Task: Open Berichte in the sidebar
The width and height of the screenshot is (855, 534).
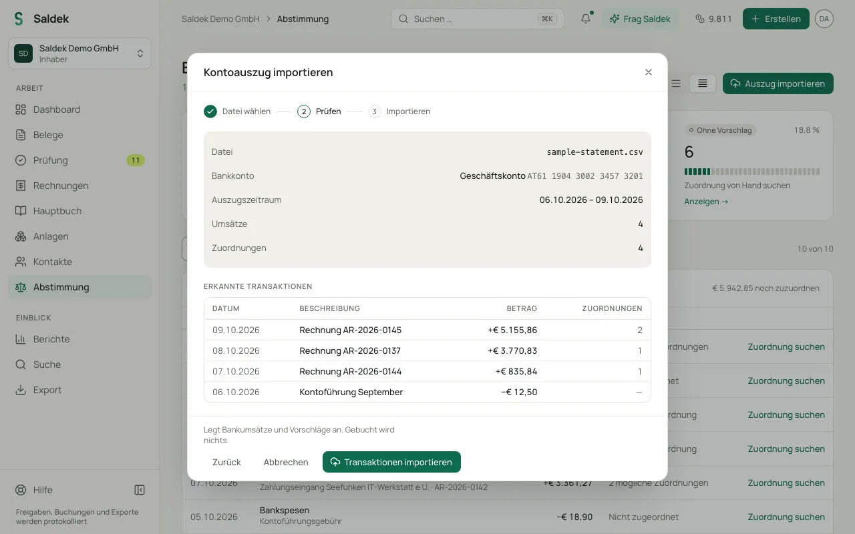Action: click(80, 339)
